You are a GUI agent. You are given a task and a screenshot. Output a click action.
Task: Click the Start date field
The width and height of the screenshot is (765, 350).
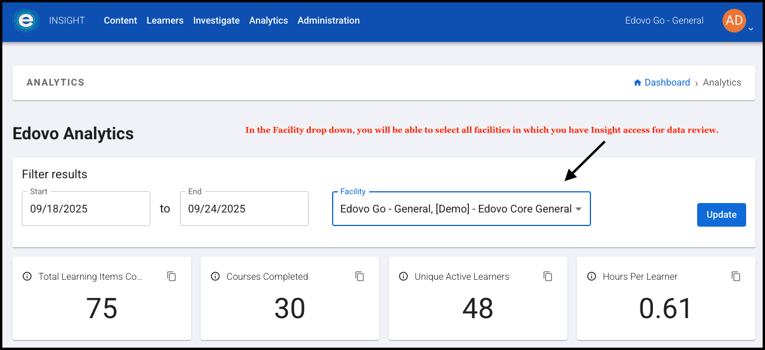click(86, 209)
